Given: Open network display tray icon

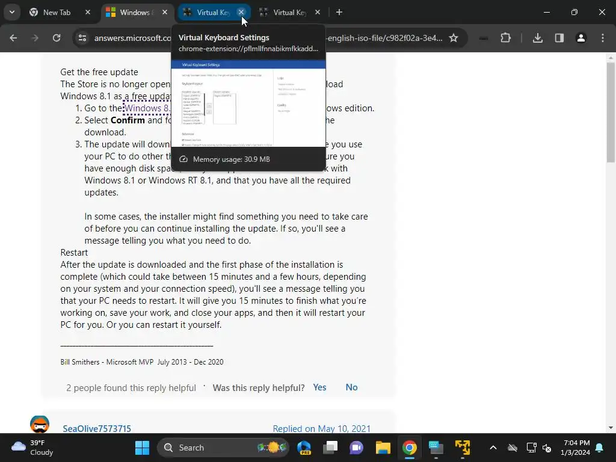Looking at the screenshot, I should [x=531, y=448].
